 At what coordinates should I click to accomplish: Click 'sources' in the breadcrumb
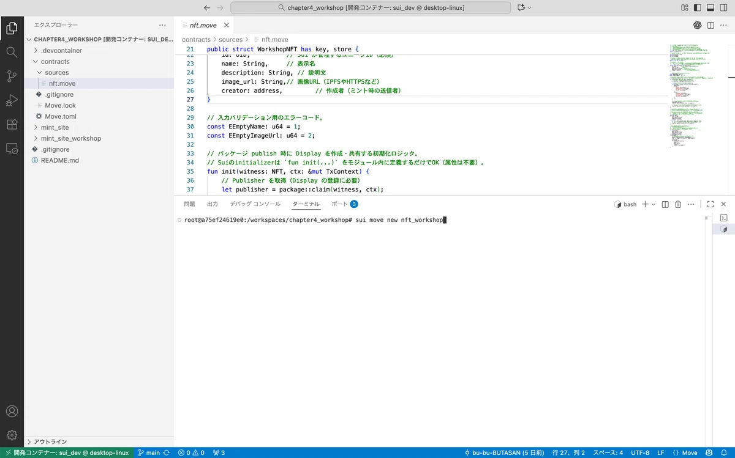click(x=231, y=40)
